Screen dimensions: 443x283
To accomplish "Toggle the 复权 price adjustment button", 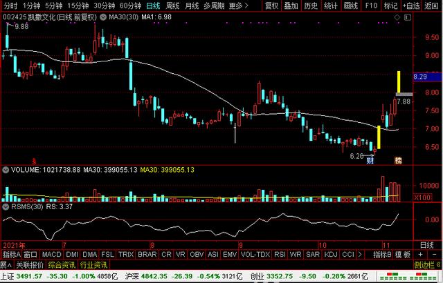I will tap(272, 6).
